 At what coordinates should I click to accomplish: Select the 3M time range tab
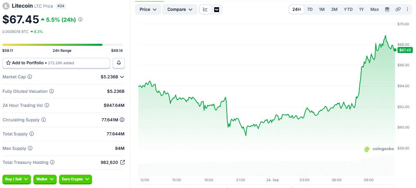[334, 10]
